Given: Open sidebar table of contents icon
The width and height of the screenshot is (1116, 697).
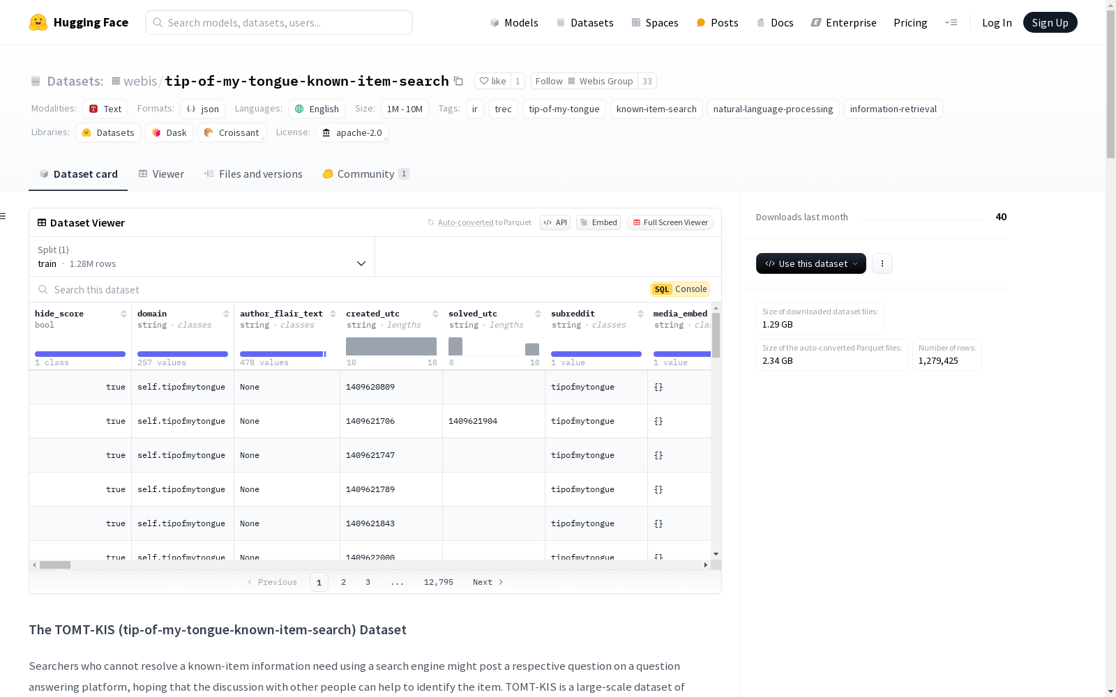Looking at the screenshot, I should (x=3, y=216).
